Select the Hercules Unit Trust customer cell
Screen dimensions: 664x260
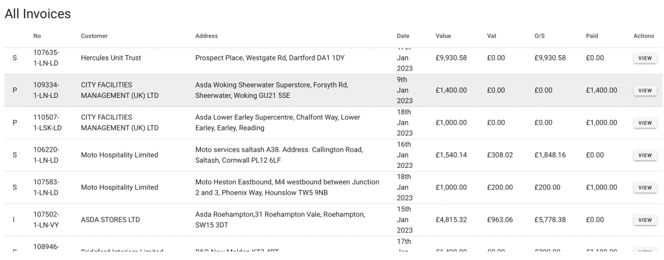point(110,58)
